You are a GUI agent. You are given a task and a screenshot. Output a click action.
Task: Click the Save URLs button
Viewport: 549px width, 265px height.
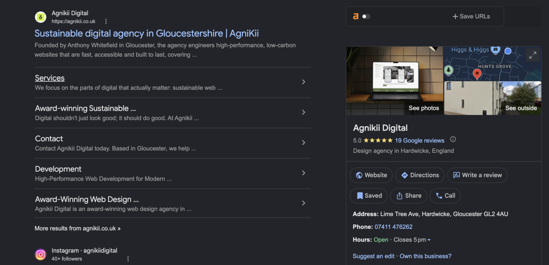[x=471, y=16]
